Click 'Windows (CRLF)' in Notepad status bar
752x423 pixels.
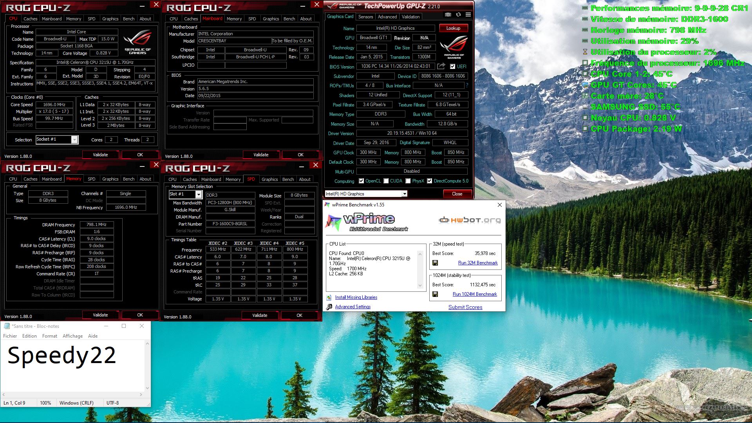[76, 403]
